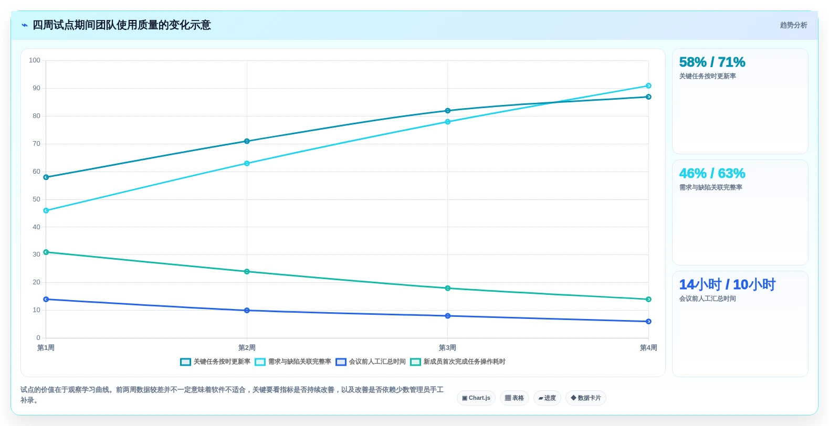The image size is (829, 426).
Task: Click the blue 会议前人工汇总时间 legend swatch
Action: pos(341,362)
